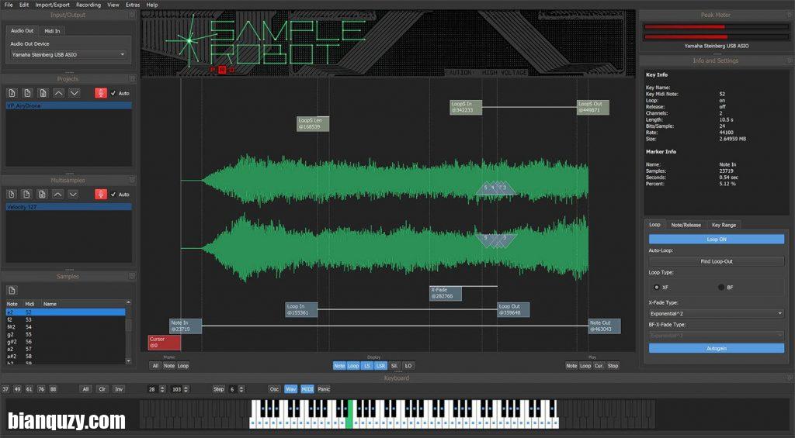Open the File menu

(x=9, y=5)
